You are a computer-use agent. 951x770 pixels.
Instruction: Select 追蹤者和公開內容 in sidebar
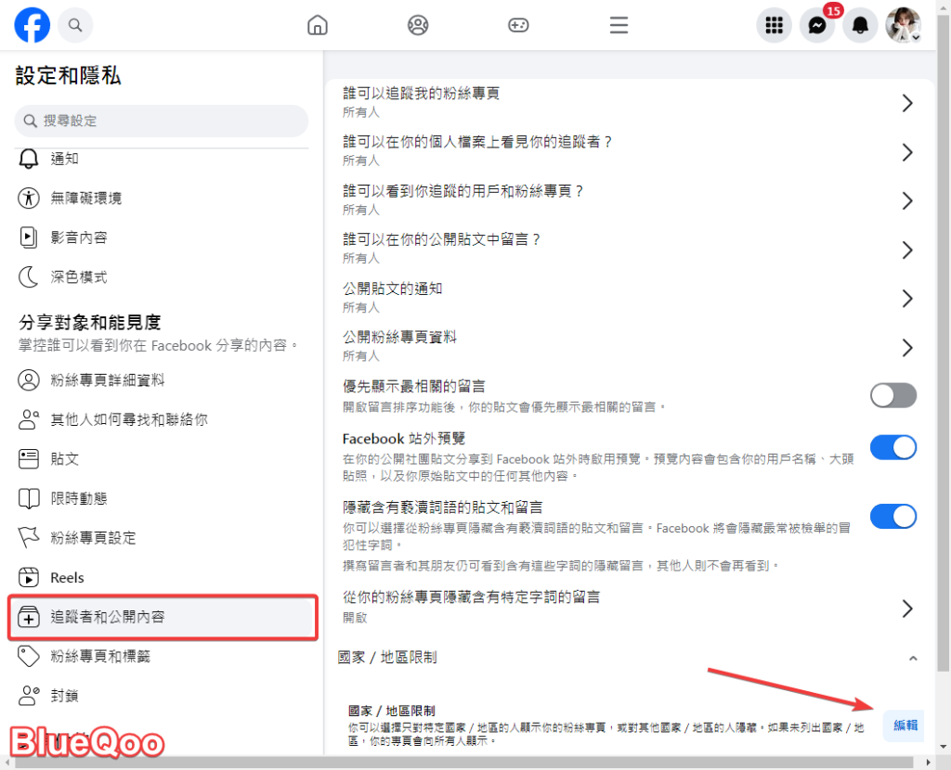163,617
